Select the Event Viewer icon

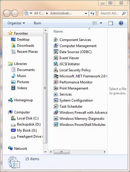point(56,58)
